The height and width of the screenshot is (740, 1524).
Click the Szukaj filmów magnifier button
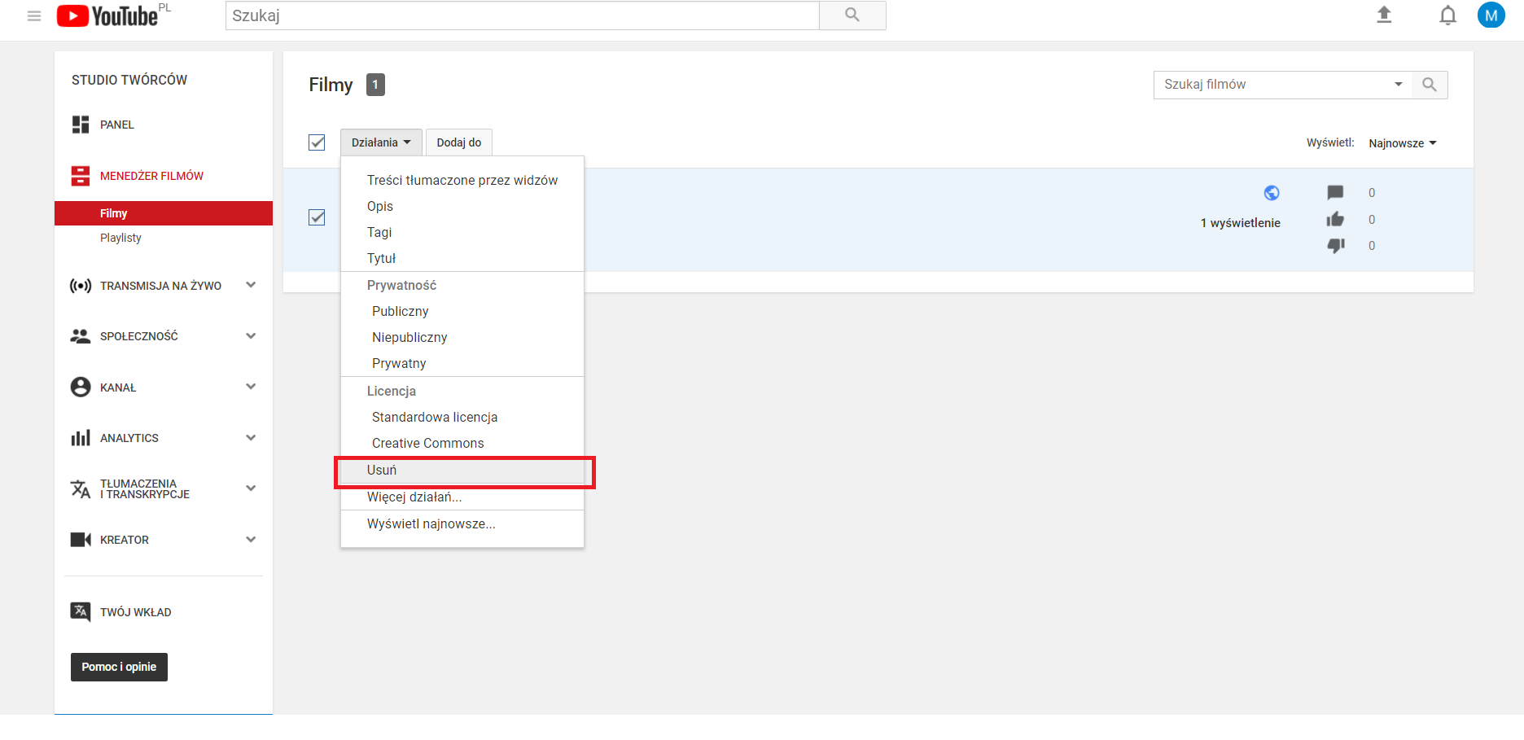1430,85
